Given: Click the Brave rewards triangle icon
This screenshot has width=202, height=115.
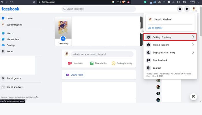Looking at the screenshot, I should (x=128, y=2).
